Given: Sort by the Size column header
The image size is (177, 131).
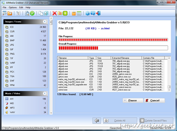Looking at the screenshot, I should (x=103, y=58).
